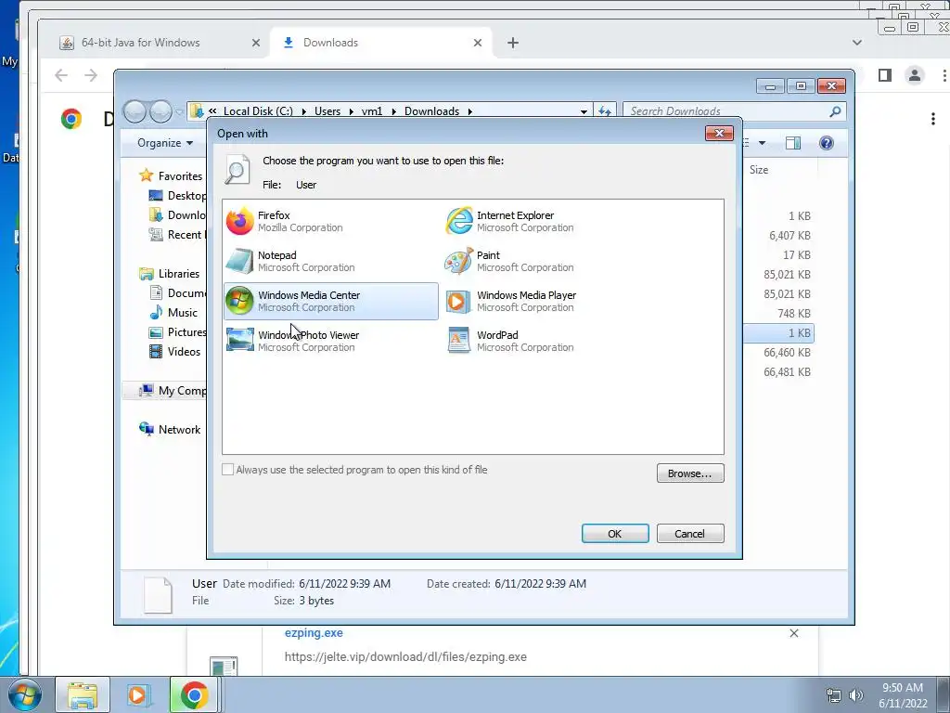Refresh the Explorer address bar location
950x713 pixels.
coord(605,111)
